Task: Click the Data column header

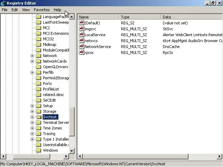Action: click(x=192, y=17)
